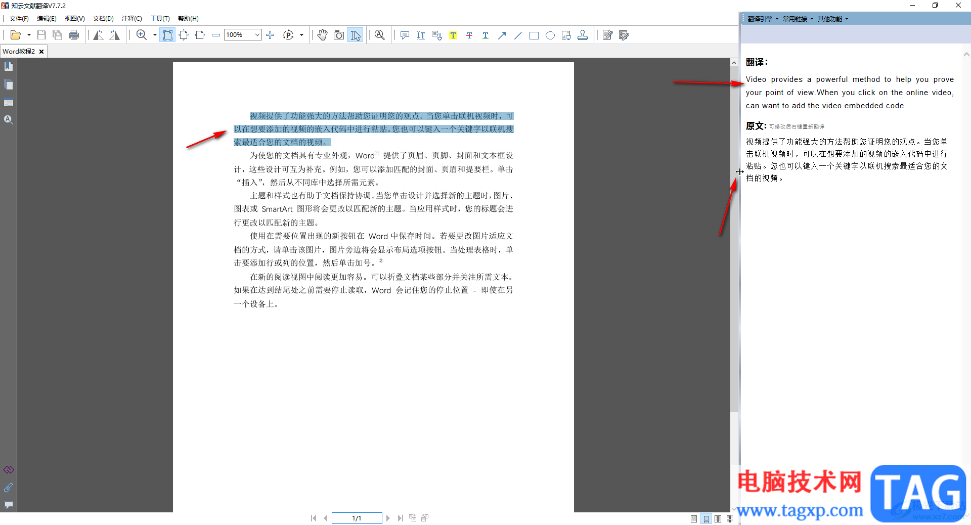Image resolution: width=971 pixels, height=525 pixels.
Task: Select the Underline text tool
Action: pyautogui.click(x=485, y=35)
